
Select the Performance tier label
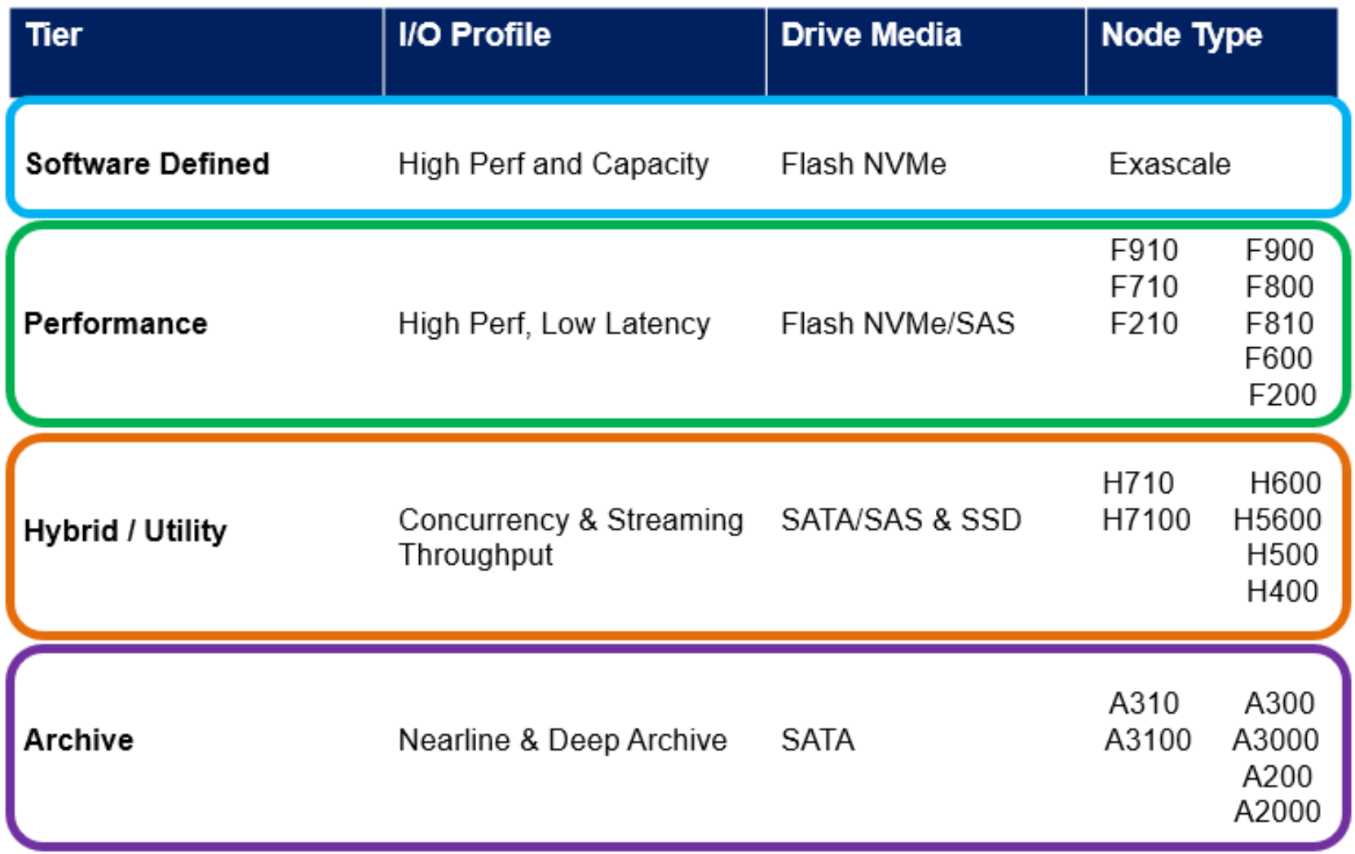[116, 324]
